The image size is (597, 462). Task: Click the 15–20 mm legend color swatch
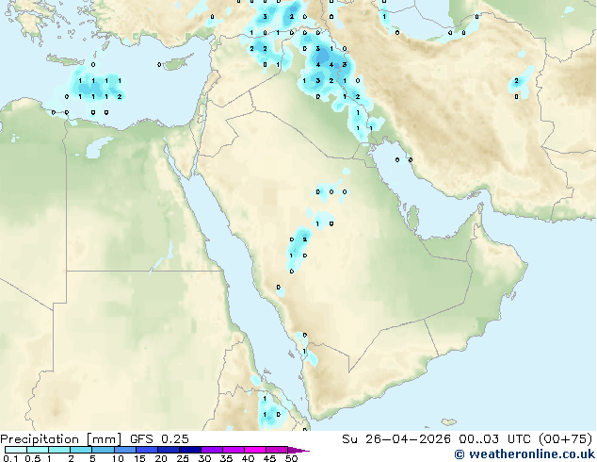pyautogui.click(x=147, y=450)
